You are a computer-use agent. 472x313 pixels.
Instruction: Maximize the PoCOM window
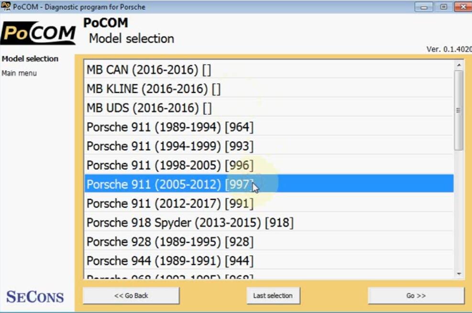point(443,7)
